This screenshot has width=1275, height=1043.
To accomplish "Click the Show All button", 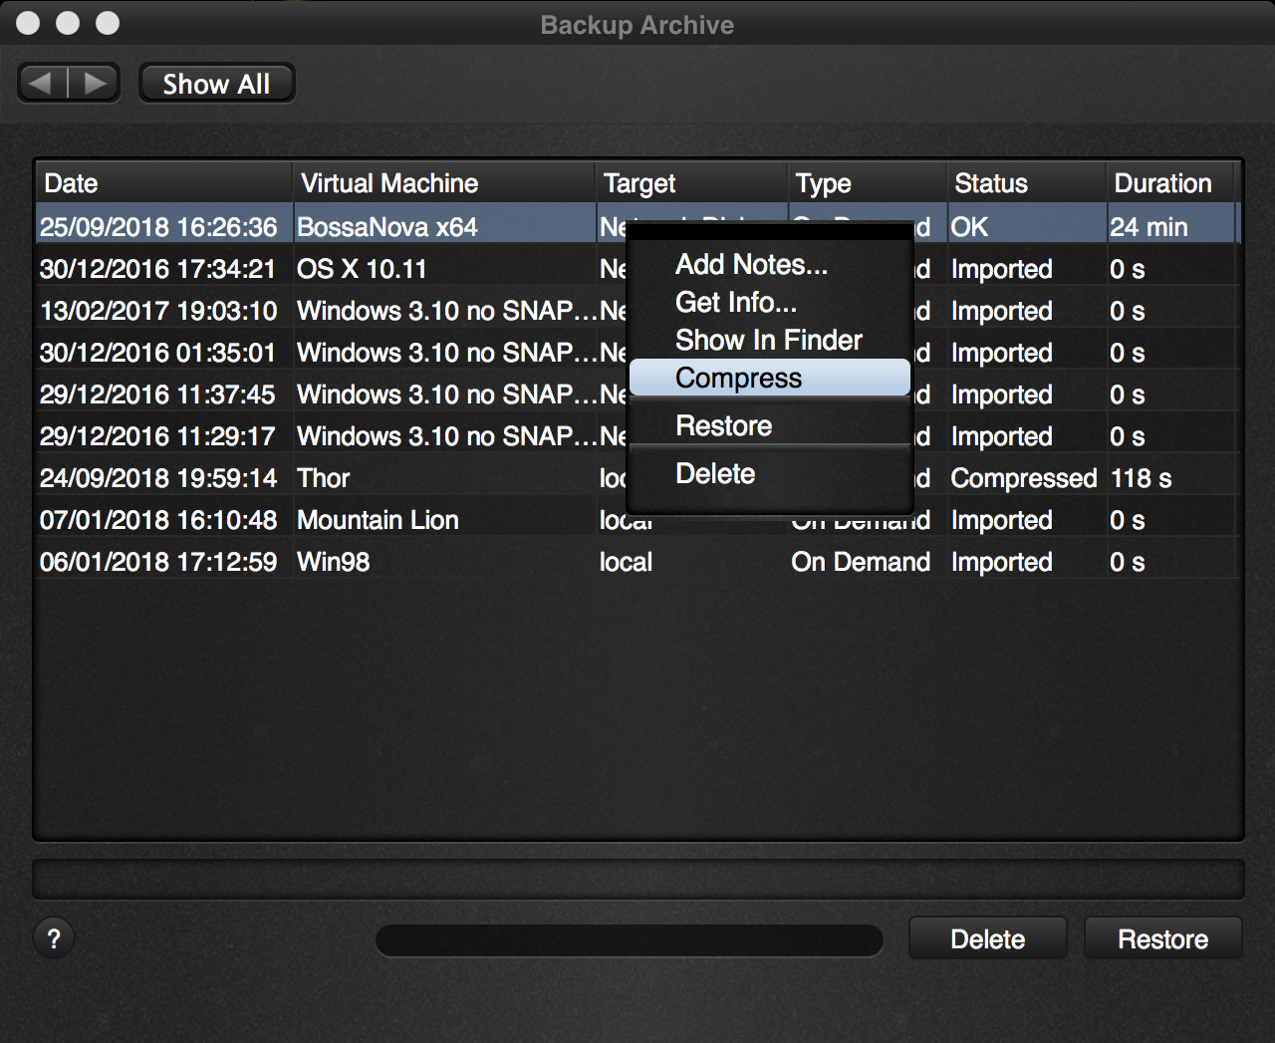I will click(x=216, y=84).
